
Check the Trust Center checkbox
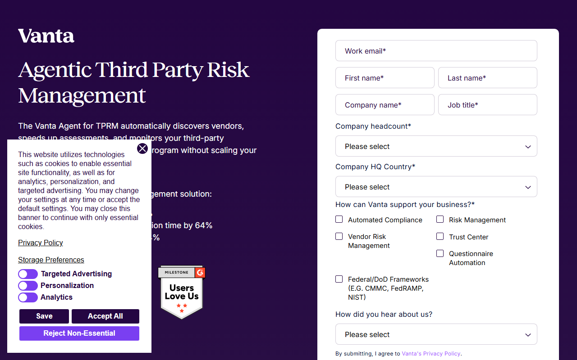pyautogui.click(x=440, y=236)
